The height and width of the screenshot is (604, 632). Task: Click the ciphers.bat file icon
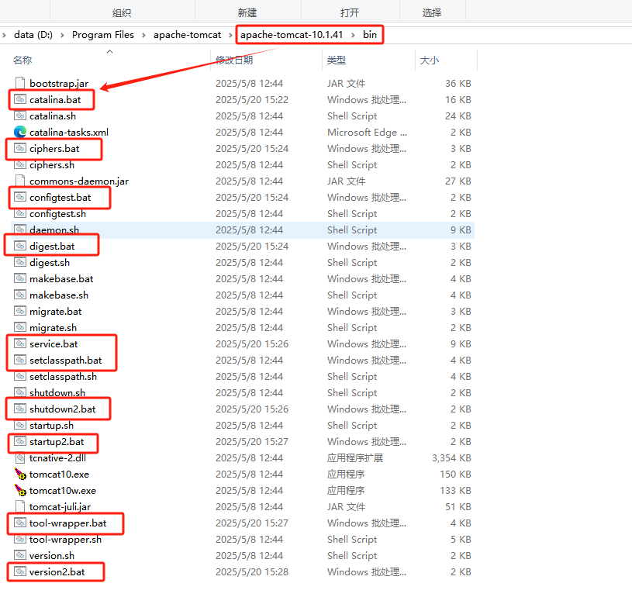[x=20, y=148]
